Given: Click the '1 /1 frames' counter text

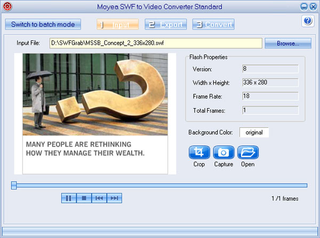Looking at the screenshot, I should [x=285, y=199].
